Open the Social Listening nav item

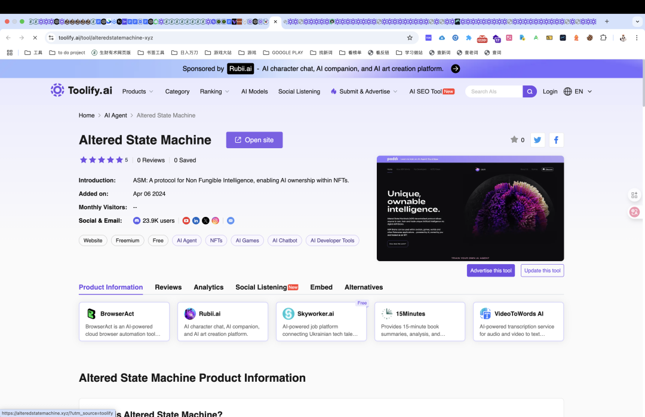click(x=299, y=91)
